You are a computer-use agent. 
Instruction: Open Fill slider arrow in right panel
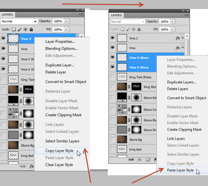tap(172, 29)
